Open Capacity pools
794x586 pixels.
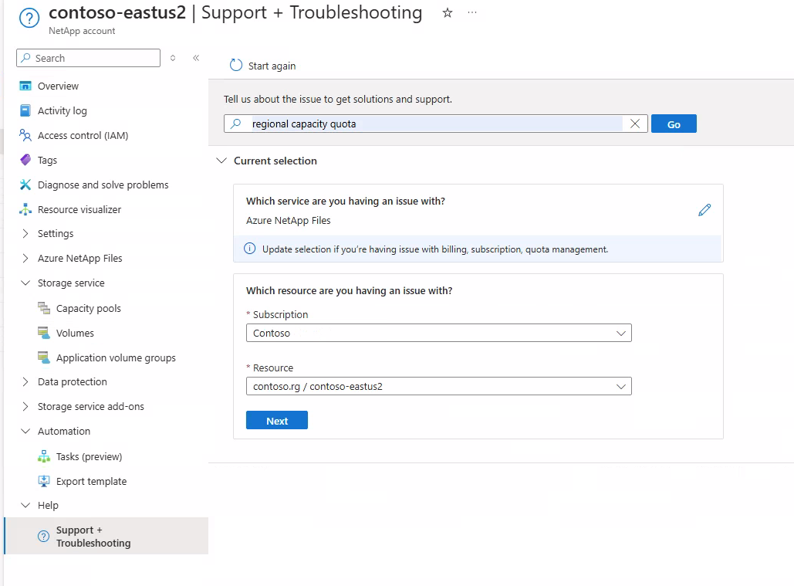pos(89,308)
